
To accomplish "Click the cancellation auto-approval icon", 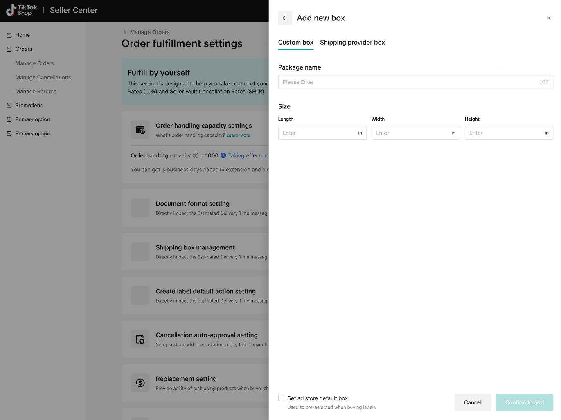I will coord(140,339).
